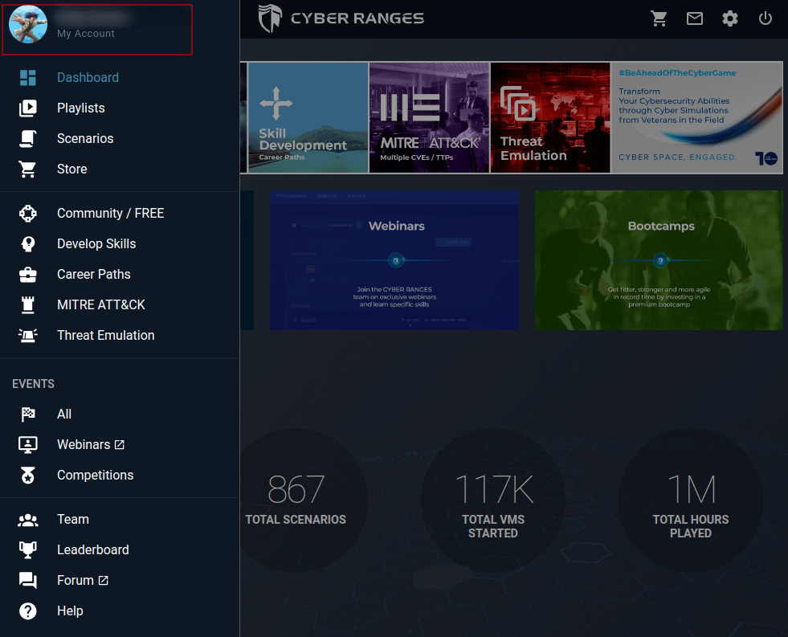Select All under the EVENTS section
788x637 pixels.
tap(64, 414)
